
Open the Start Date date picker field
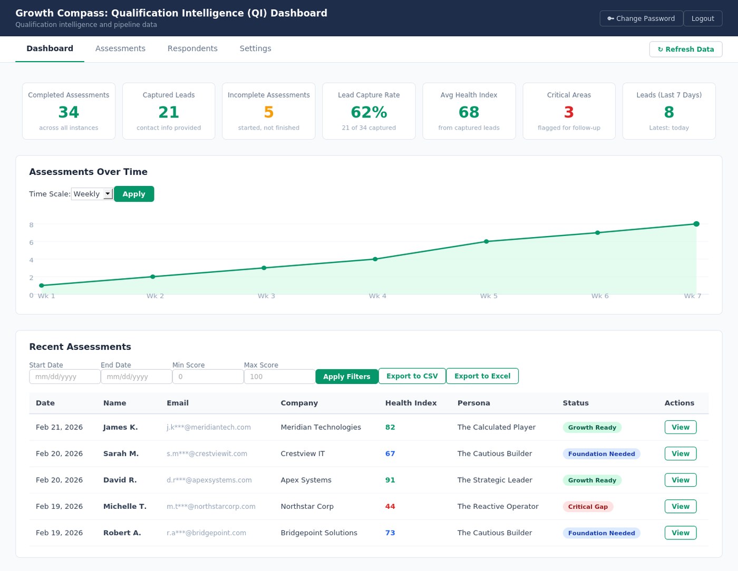click(x=64, y=376)
